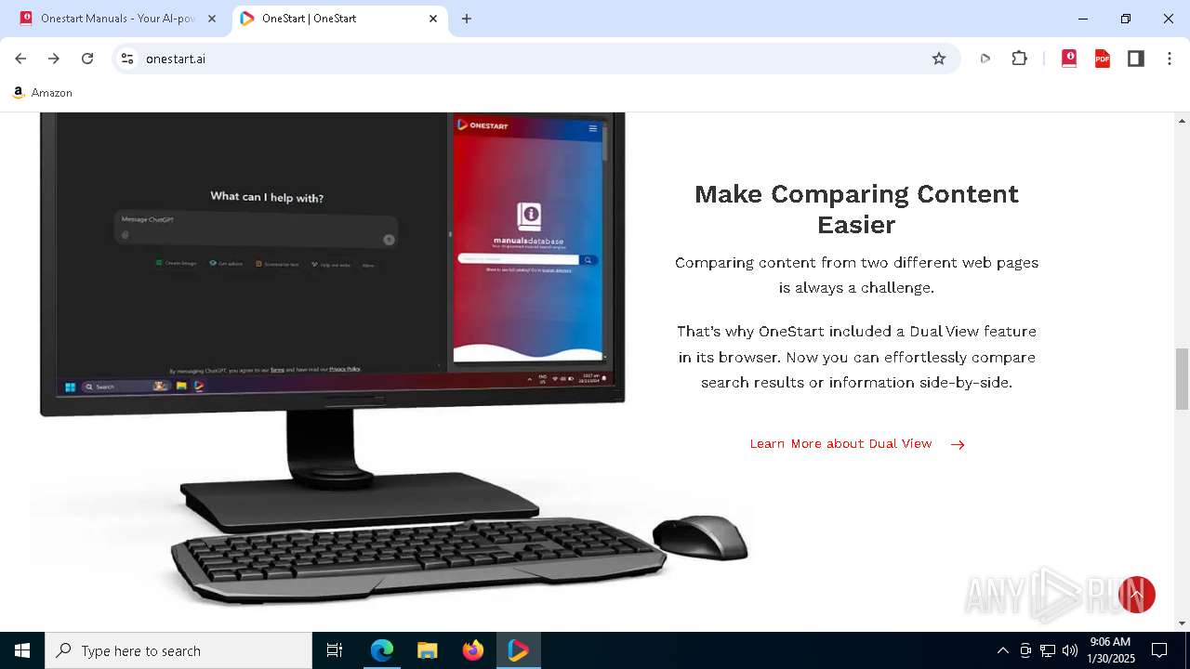Select OneStart browser taskbar icon

coord(518,650)
